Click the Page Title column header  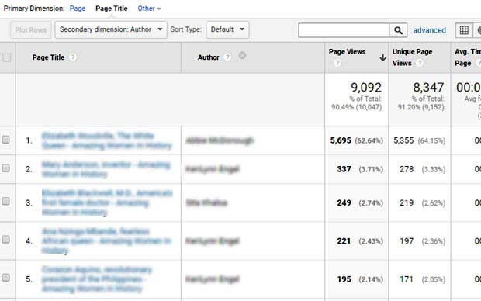point(48,57)
